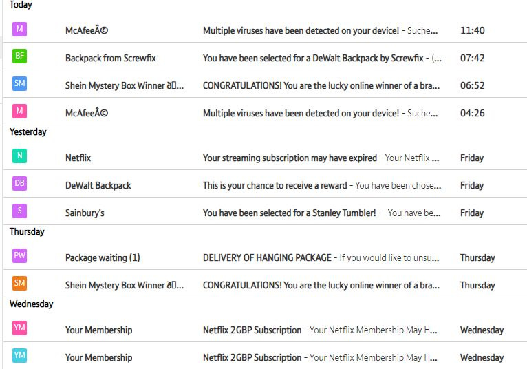Viewport: 527px width, 369px height.
Task: Open 'Netflix 2GBP Subscription' in pink YM row
Action: (252, 330)
